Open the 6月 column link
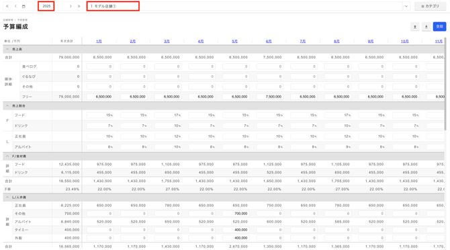The height and width of the screenshot is (250, 450). point(269,42)
